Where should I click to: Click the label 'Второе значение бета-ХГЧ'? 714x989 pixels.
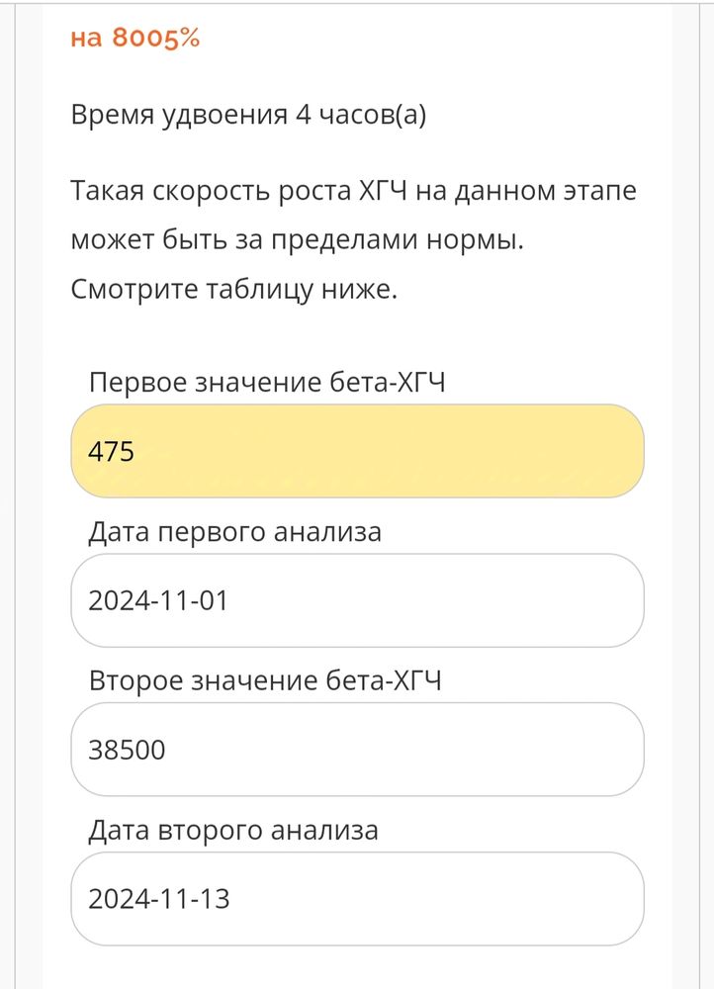(x=267, y=680)
